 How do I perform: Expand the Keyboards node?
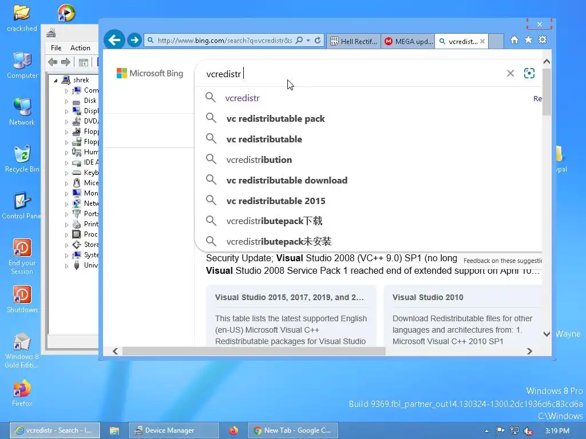click(66, 173)
